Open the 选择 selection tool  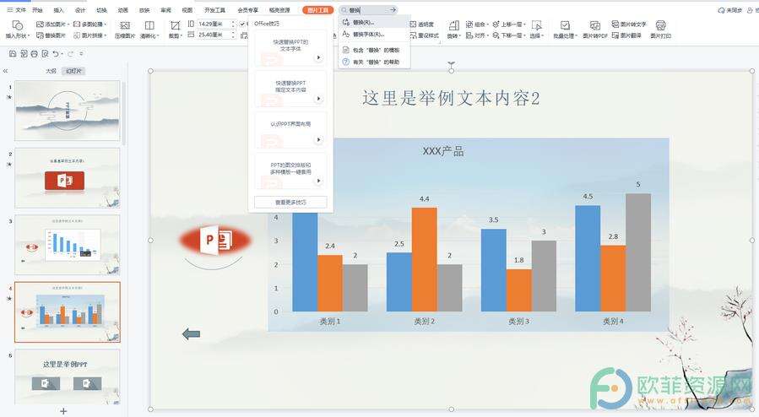click(x=536, y=30)
